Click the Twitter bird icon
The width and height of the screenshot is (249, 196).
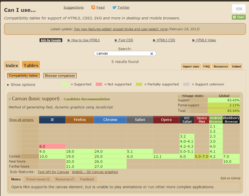click(114, 7)
